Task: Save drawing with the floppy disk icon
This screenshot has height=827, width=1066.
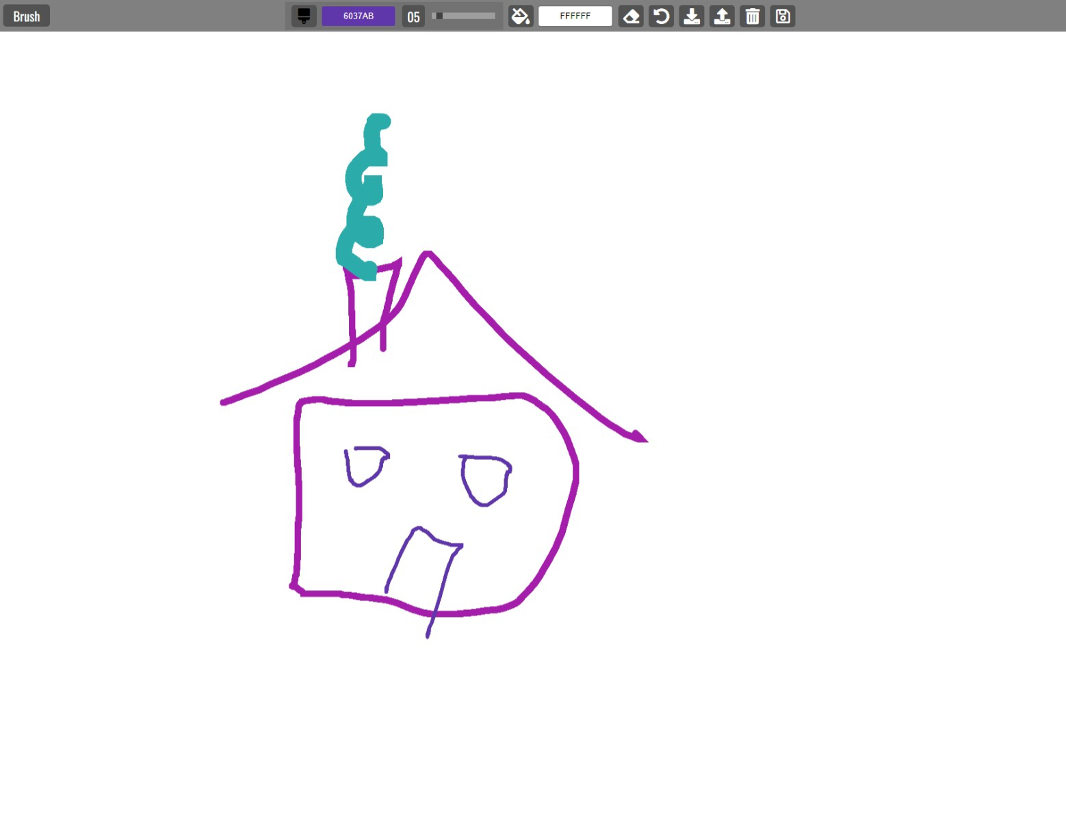Action: 783,16
